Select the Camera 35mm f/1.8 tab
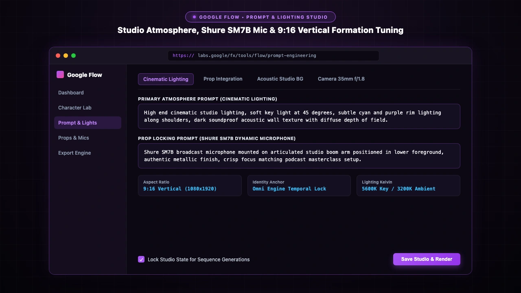 click(341, 79)
